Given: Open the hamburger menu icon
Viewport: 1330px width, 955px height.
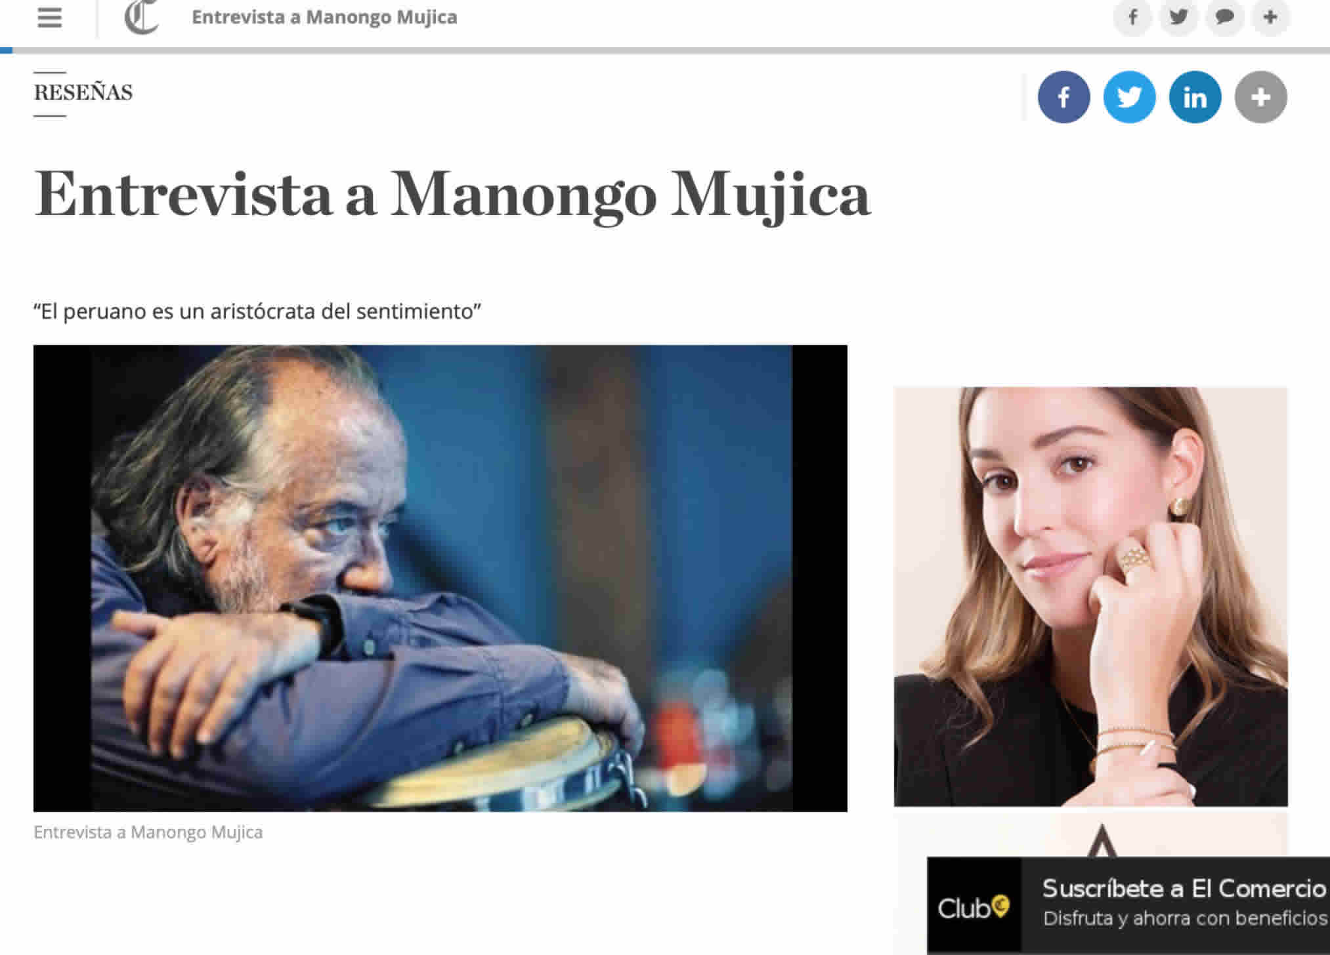Looking at the screenshot, I should [49, 18].
